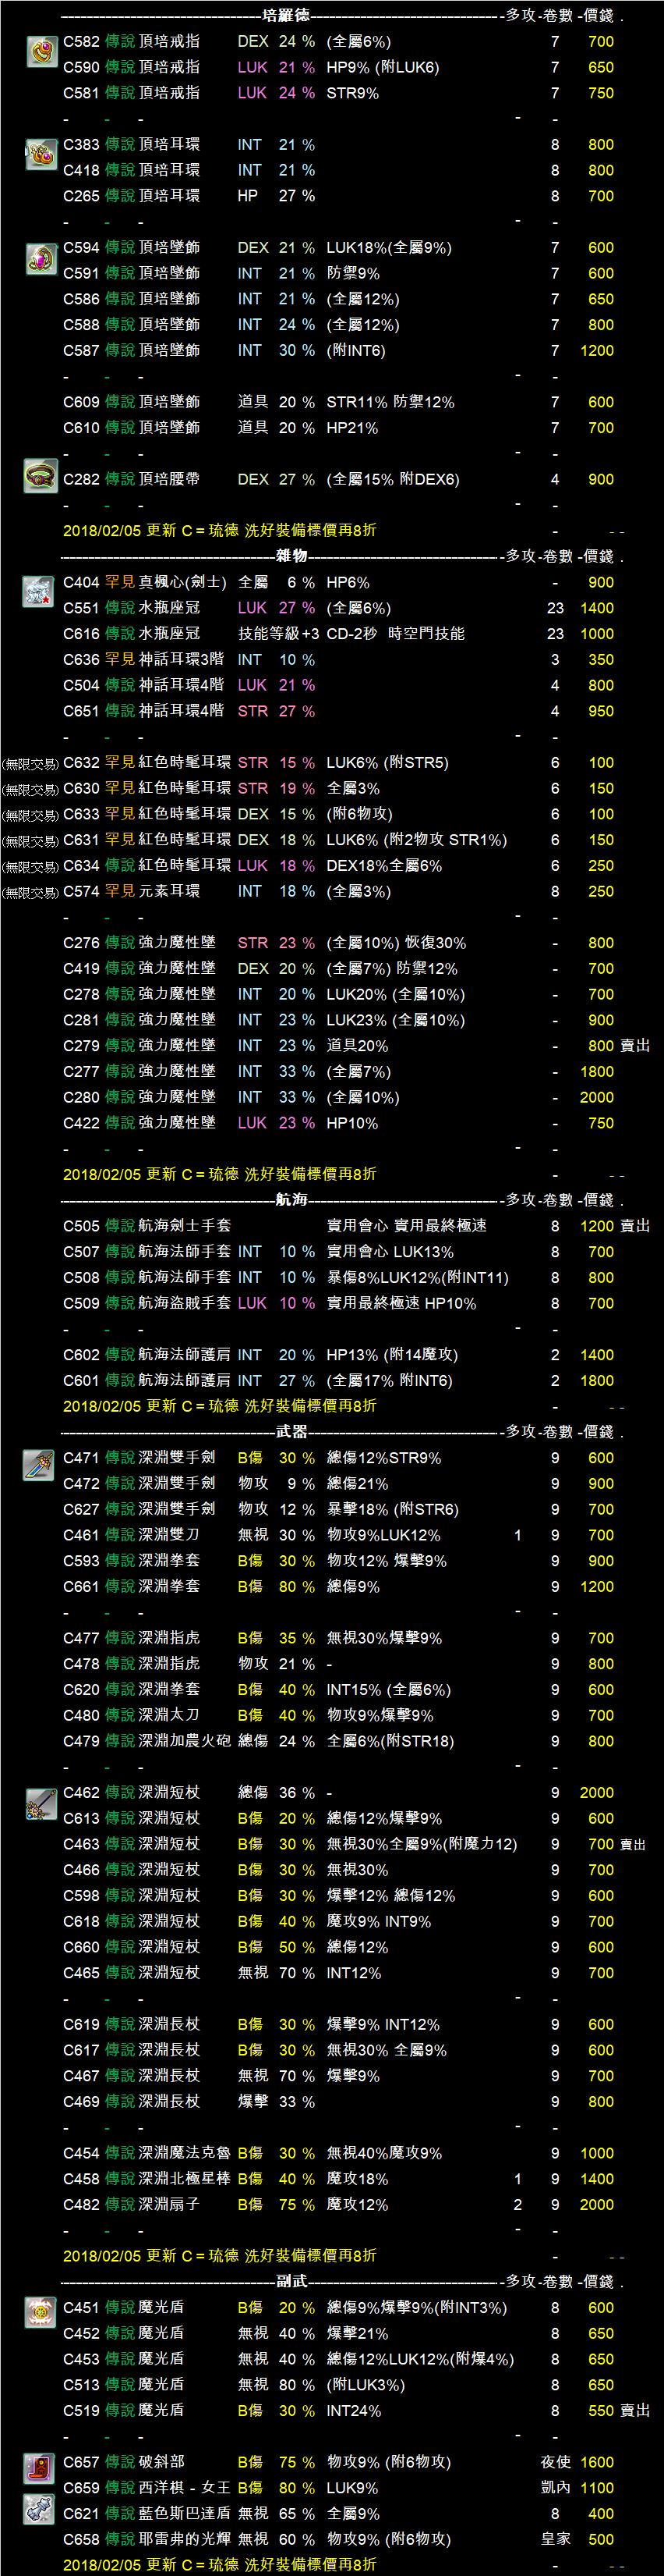Select item code C482 深淵扇子
The image size is (664, 2576).
click(81, 2204)
